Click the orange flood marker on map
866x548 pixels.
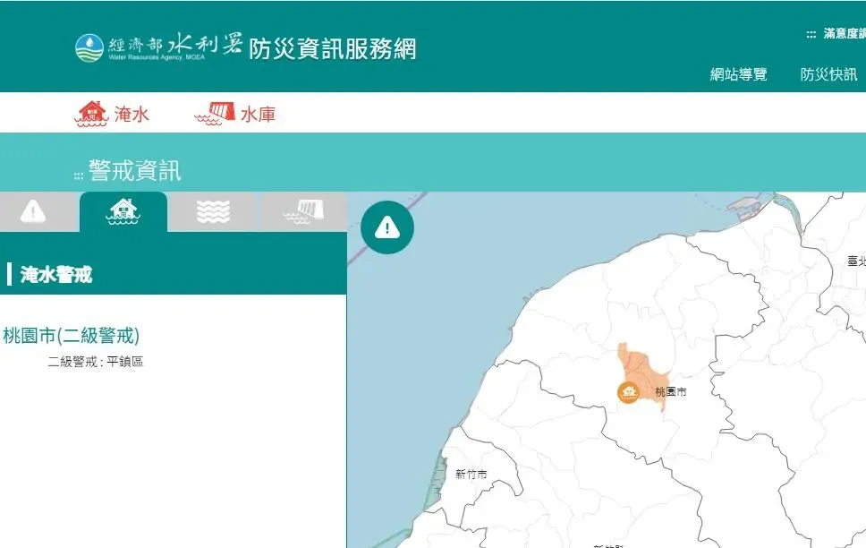tap(629, 392)
